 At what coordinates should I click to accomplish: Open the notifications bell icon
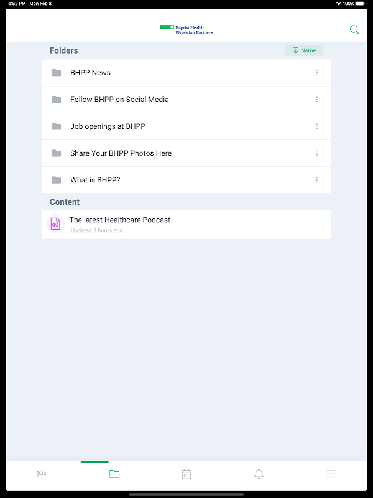click(259, 474)
